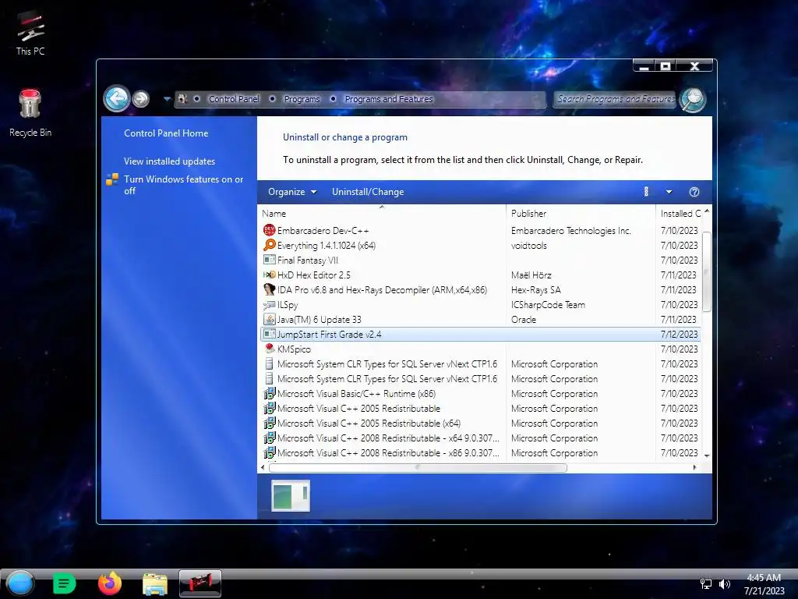Select Final Fantasy VII entry
Viewport: 798px width, 599px height.
(307, 261)
